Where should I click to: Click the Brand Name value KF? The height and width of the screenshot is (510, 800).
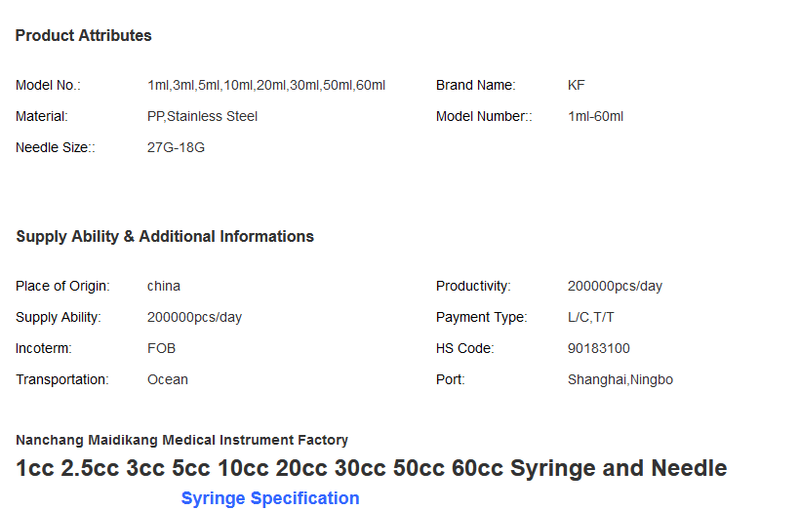point(576,85)
